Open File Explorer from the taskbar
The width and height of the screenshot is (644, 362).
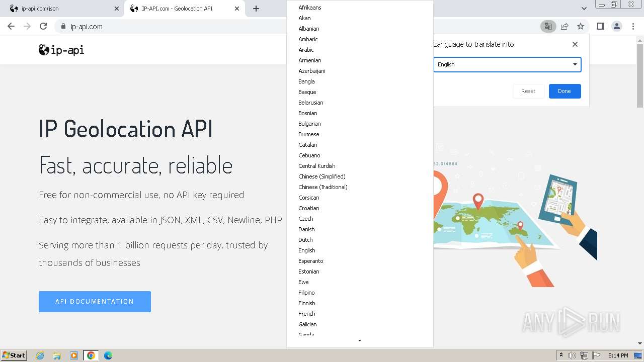57,355
